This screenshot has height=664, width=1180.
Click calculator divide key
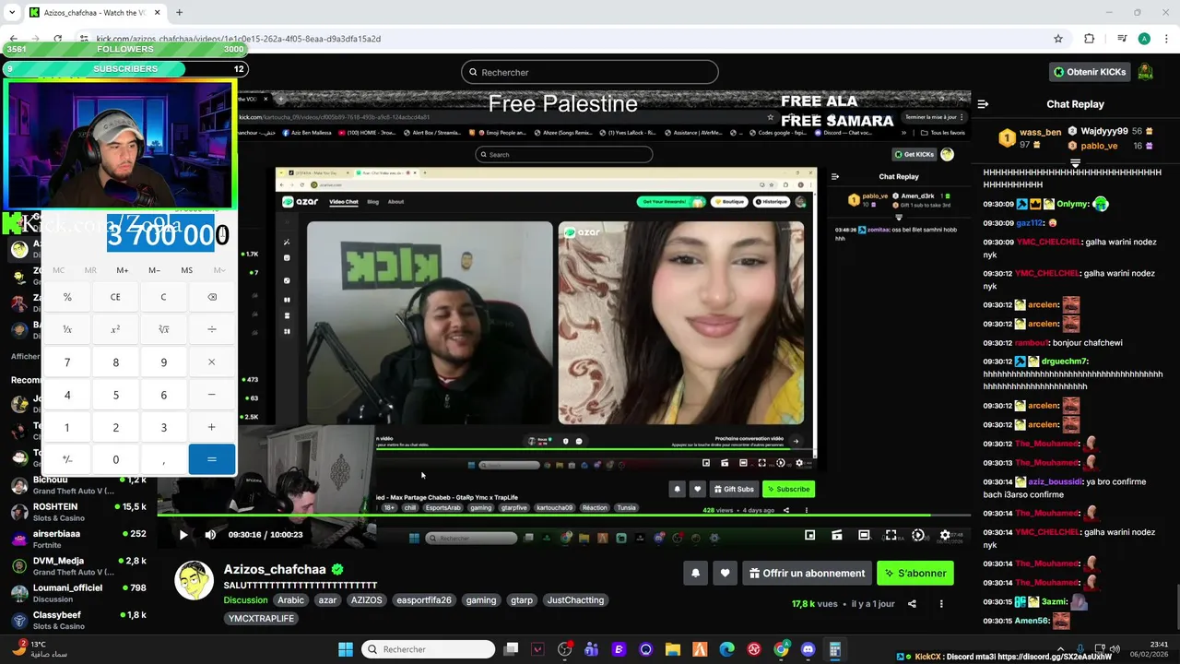211,329
